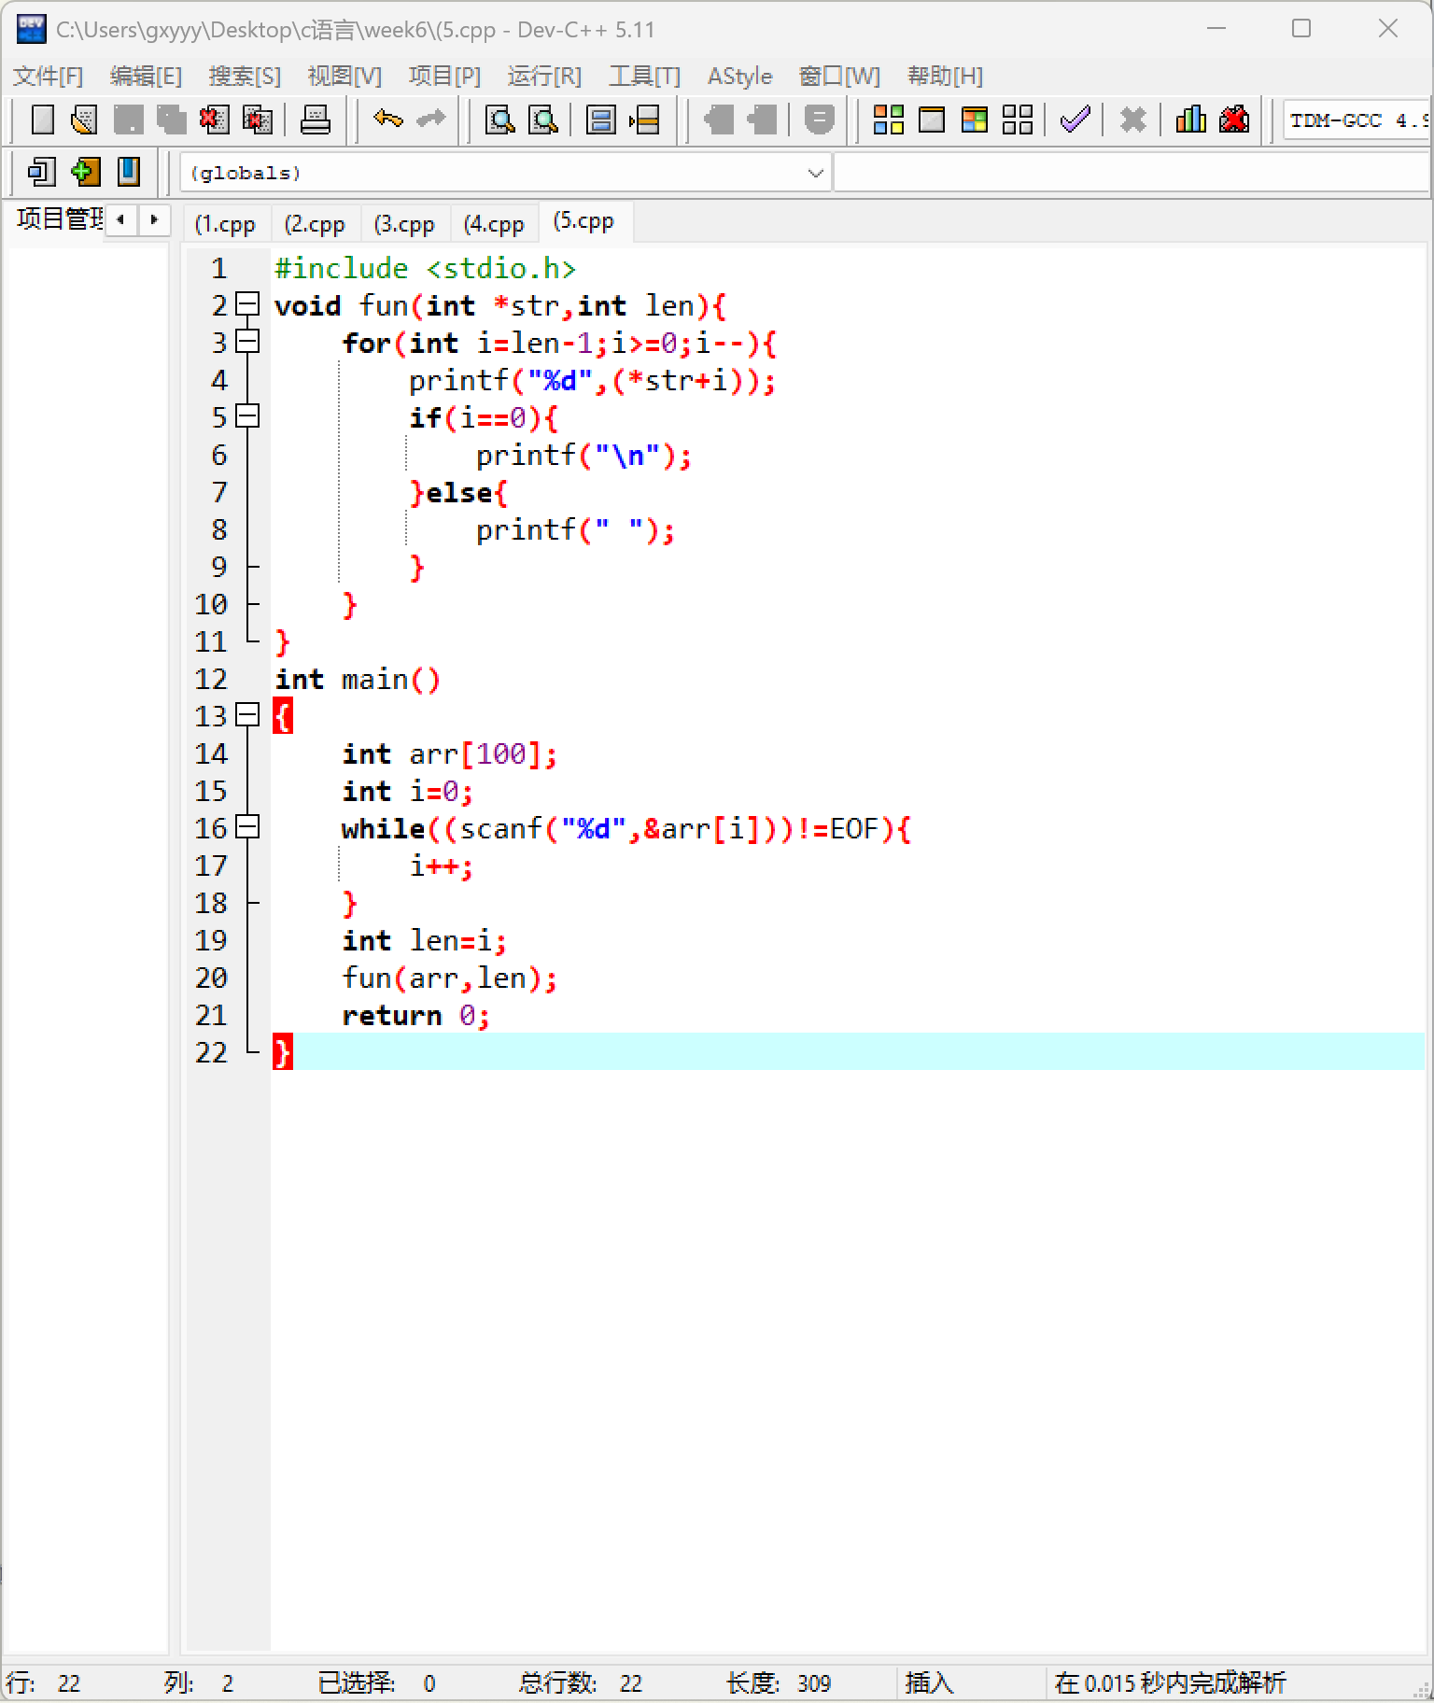Switch to the (4.cpp tab
The width and height of the screenshot is (1434, 1703).
494,224
